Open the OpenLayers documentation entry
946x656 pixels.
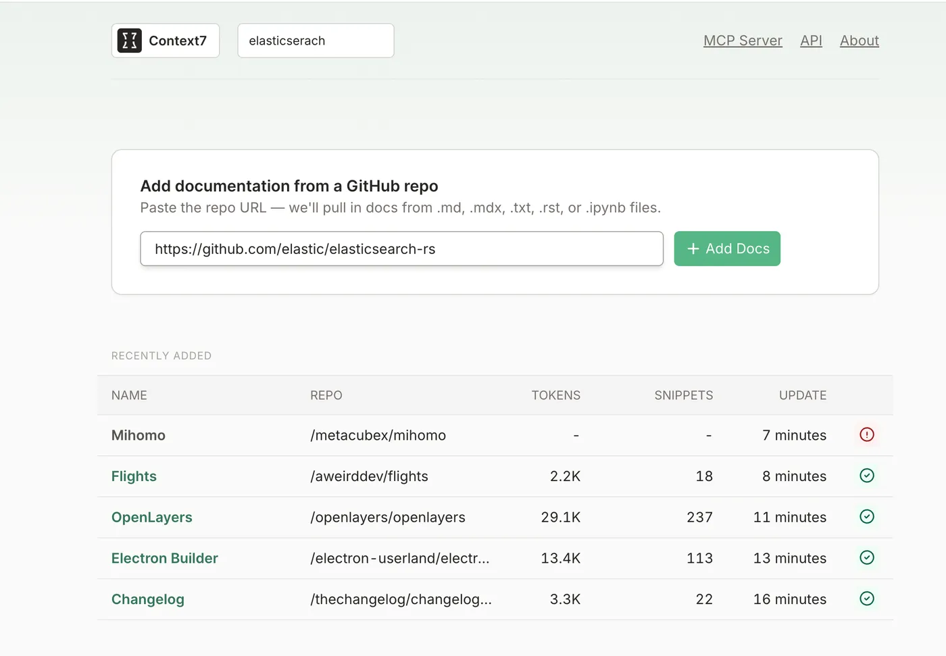click(152, 518)
